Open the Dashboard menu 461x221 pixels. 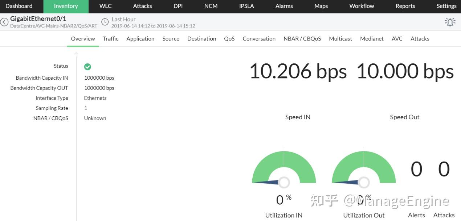tap(19, 6)
